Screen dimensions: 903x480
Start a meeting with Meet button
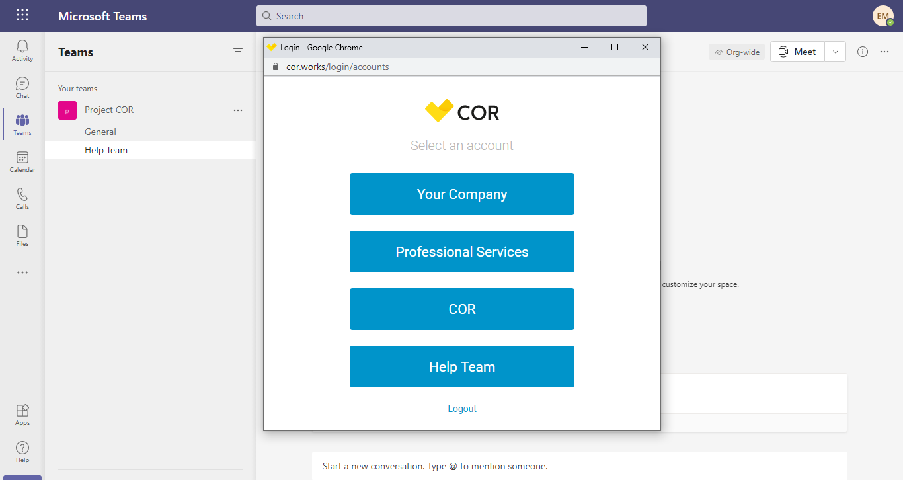pyautogui.click(x=797, y=52)
